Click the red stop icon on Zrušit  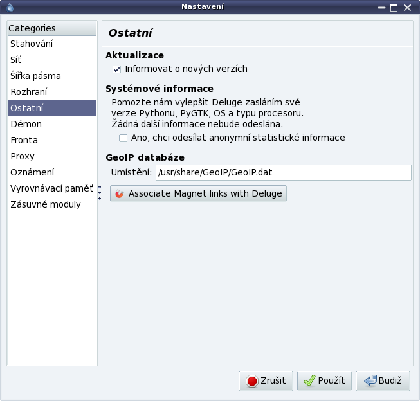(x=251, y=381)
